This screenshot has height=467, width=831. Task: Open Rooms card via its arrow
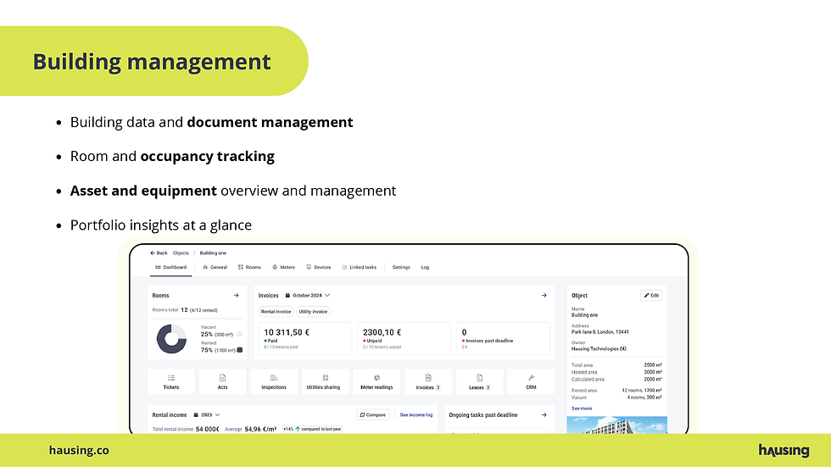(237, 296)
